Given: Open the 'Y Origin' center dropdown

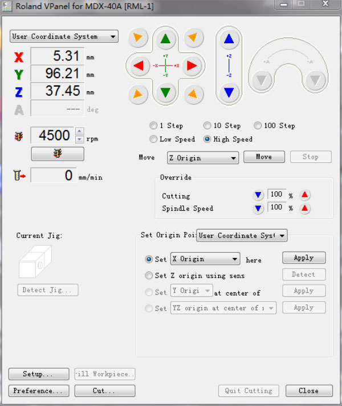Looking at the screenshot, I should (x=192, y=291).
